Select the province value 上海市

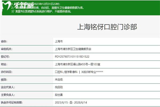[59, 41]
